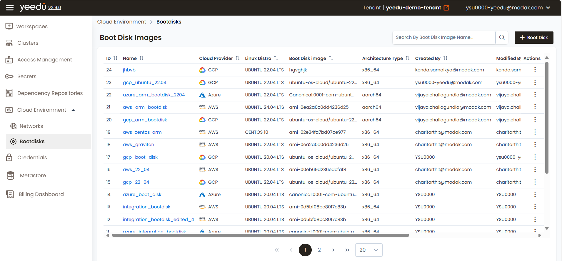Viewport: 562px width, 261px height.
Task: Sort by Linux Distro column
Action: click(x=276, y=58)
